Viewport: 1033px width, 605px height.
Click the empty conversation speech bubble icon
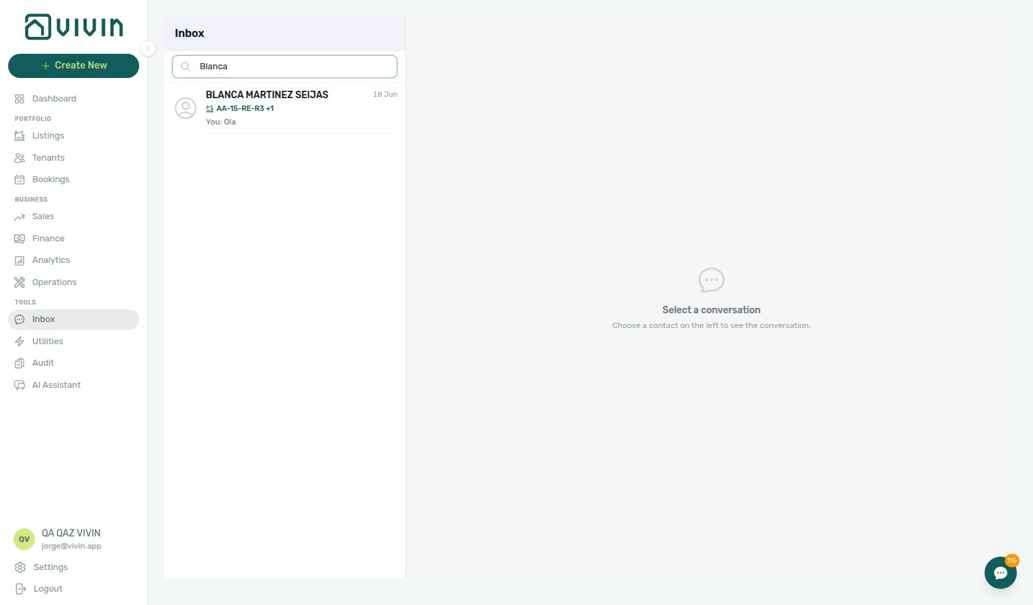712,280
